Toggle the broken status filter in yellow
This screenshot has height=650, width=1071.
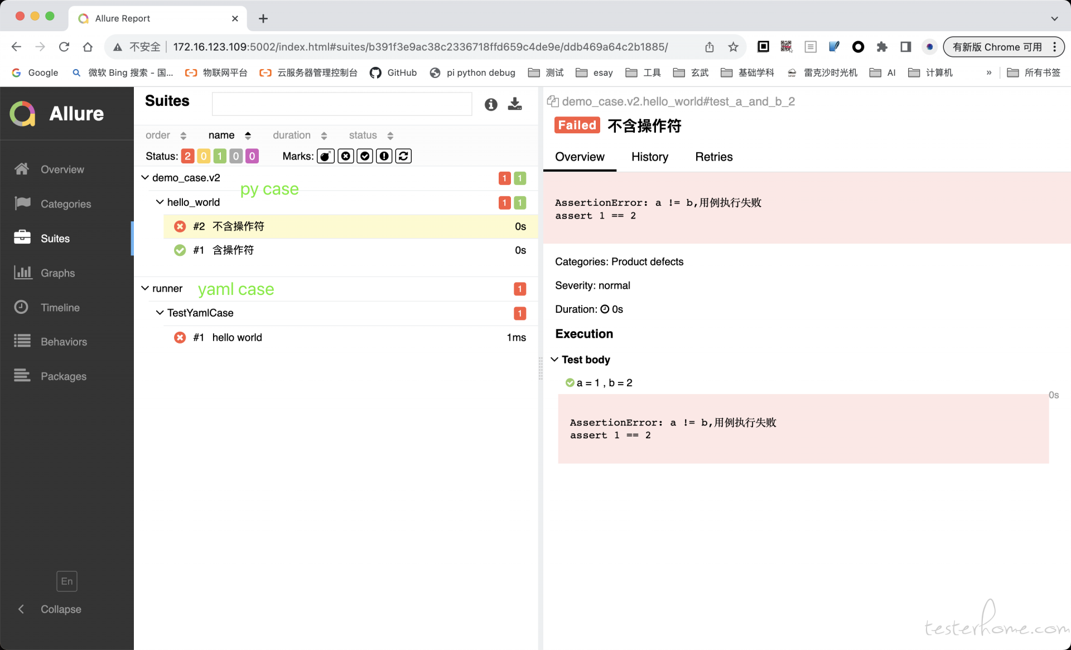(x=204, y=156)
